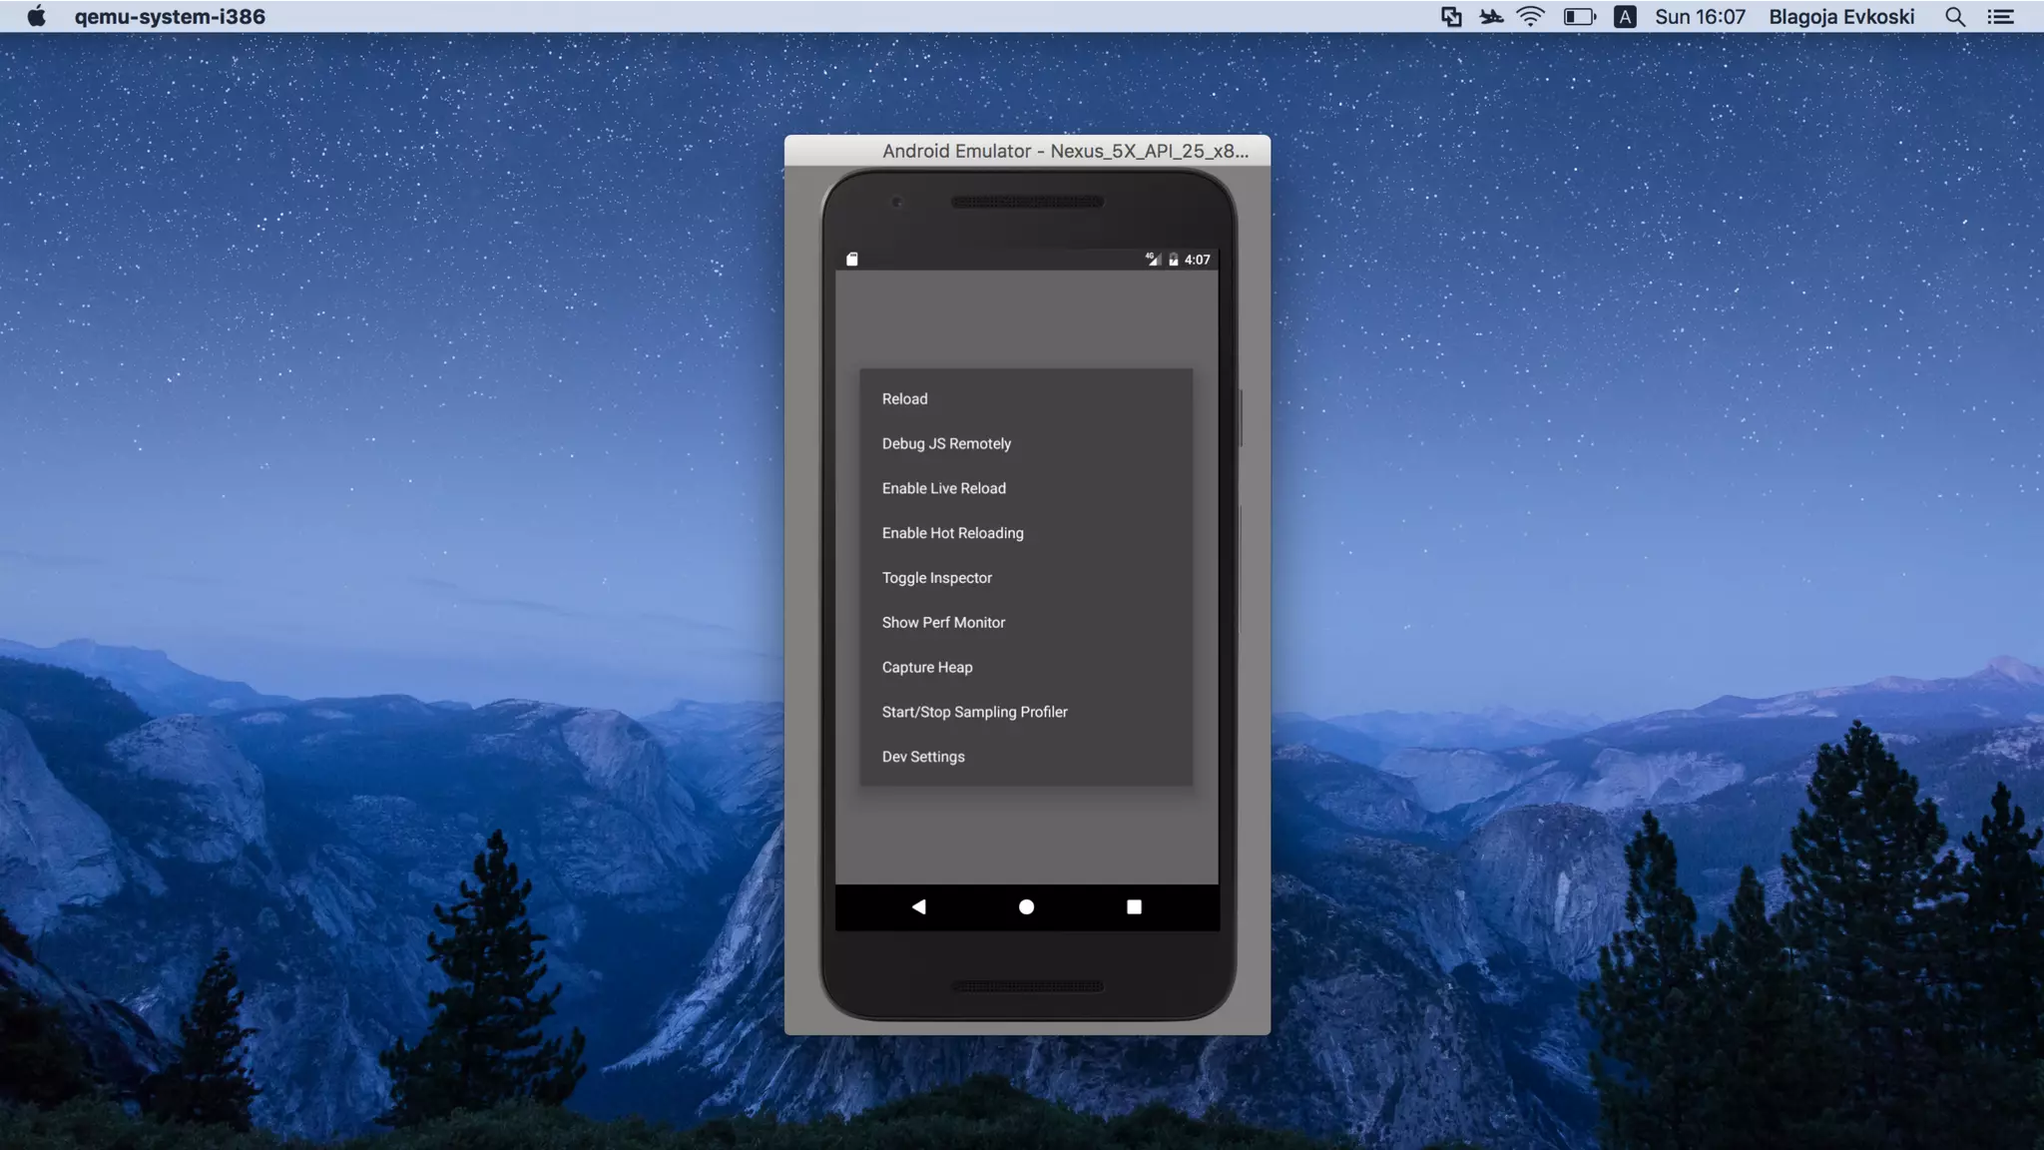
Task: Select Reload in the dev menu
Action: point(904,398)
